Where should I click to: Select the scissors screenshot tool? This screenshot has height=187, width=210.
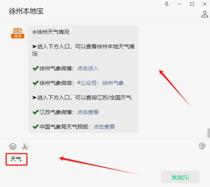tap(25, 146)
